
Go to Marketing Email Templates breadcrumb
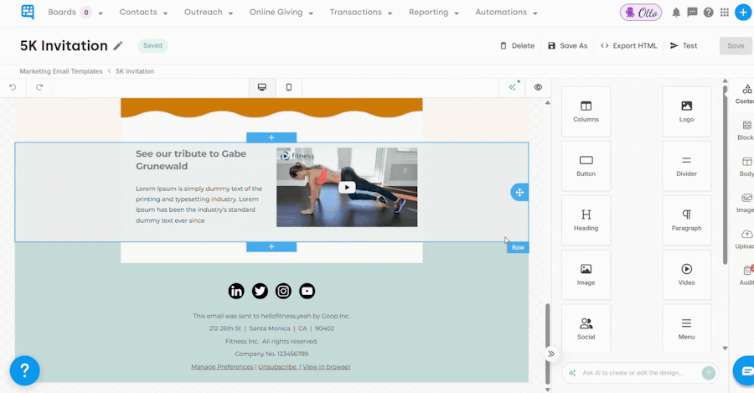(61, 71)
